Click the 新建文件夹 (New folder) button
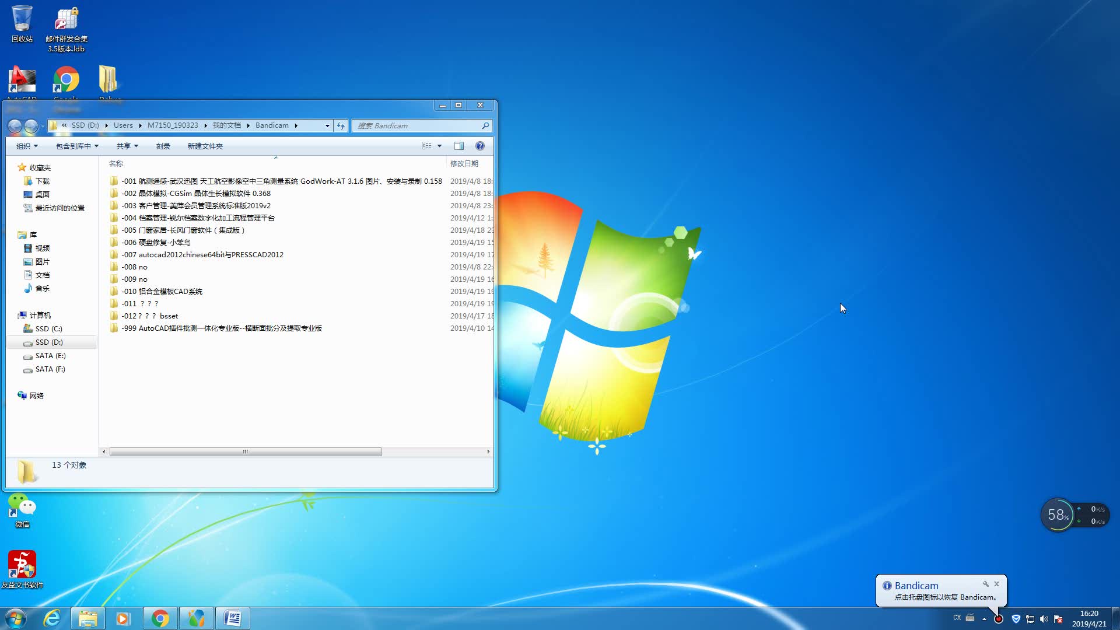1120x630 pixels. [205, 146]
